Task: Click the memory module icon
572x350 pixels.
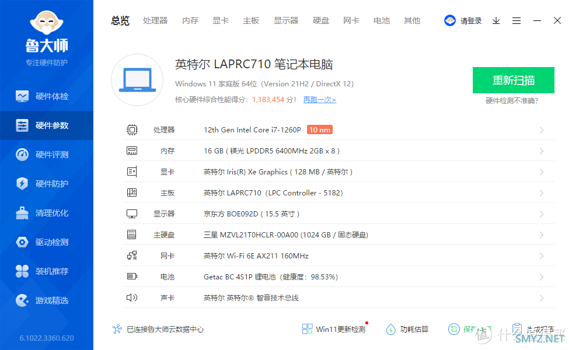Action: pos(132,150)
